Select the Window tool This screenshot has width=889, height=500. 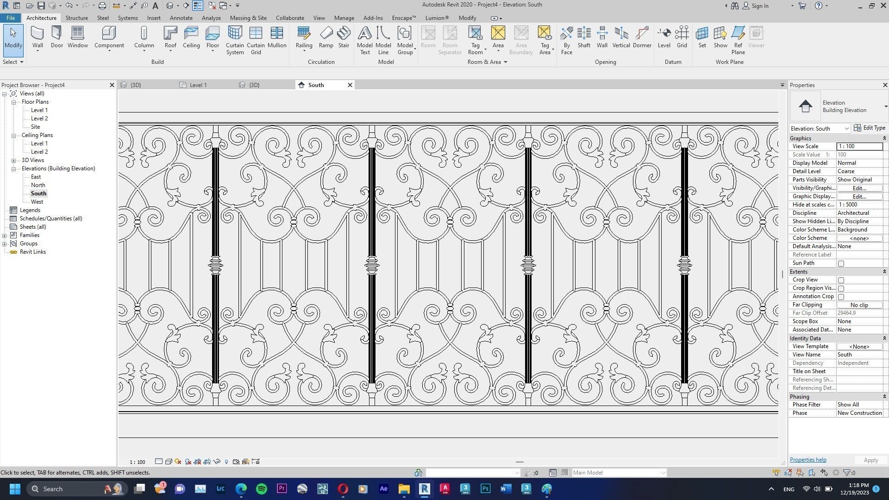[77, 37]
